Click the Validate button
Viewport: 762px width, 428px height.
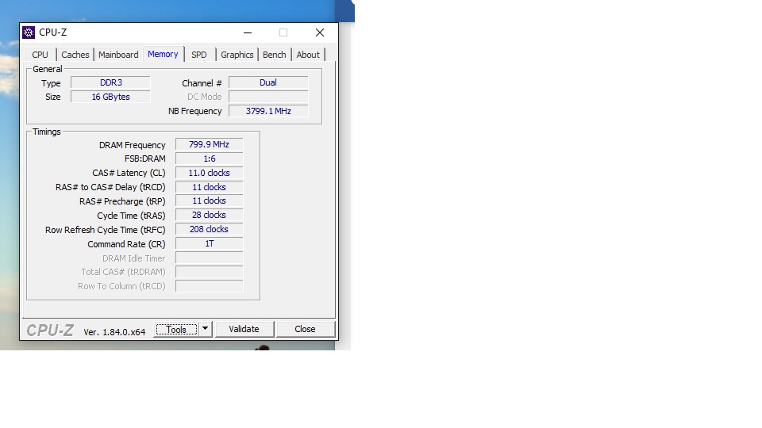click(x=244, y=329)
